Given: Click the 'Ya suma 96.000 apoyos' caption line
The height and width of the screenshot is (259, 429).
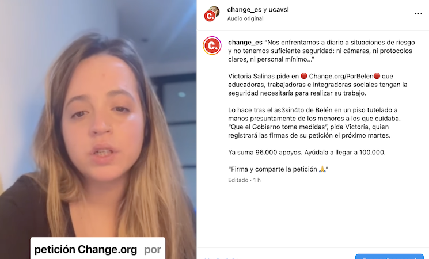Looking at the screenshot, I should (x=307, y=152).
